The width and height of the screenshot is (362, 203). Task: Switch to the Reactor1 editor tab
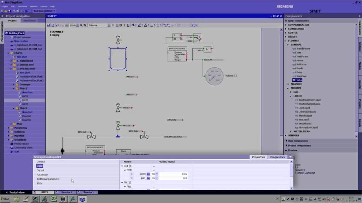[x=87, y=192]
